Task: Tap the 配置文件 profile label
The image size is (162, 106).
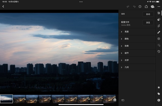Action: click(x=125, y=22)
